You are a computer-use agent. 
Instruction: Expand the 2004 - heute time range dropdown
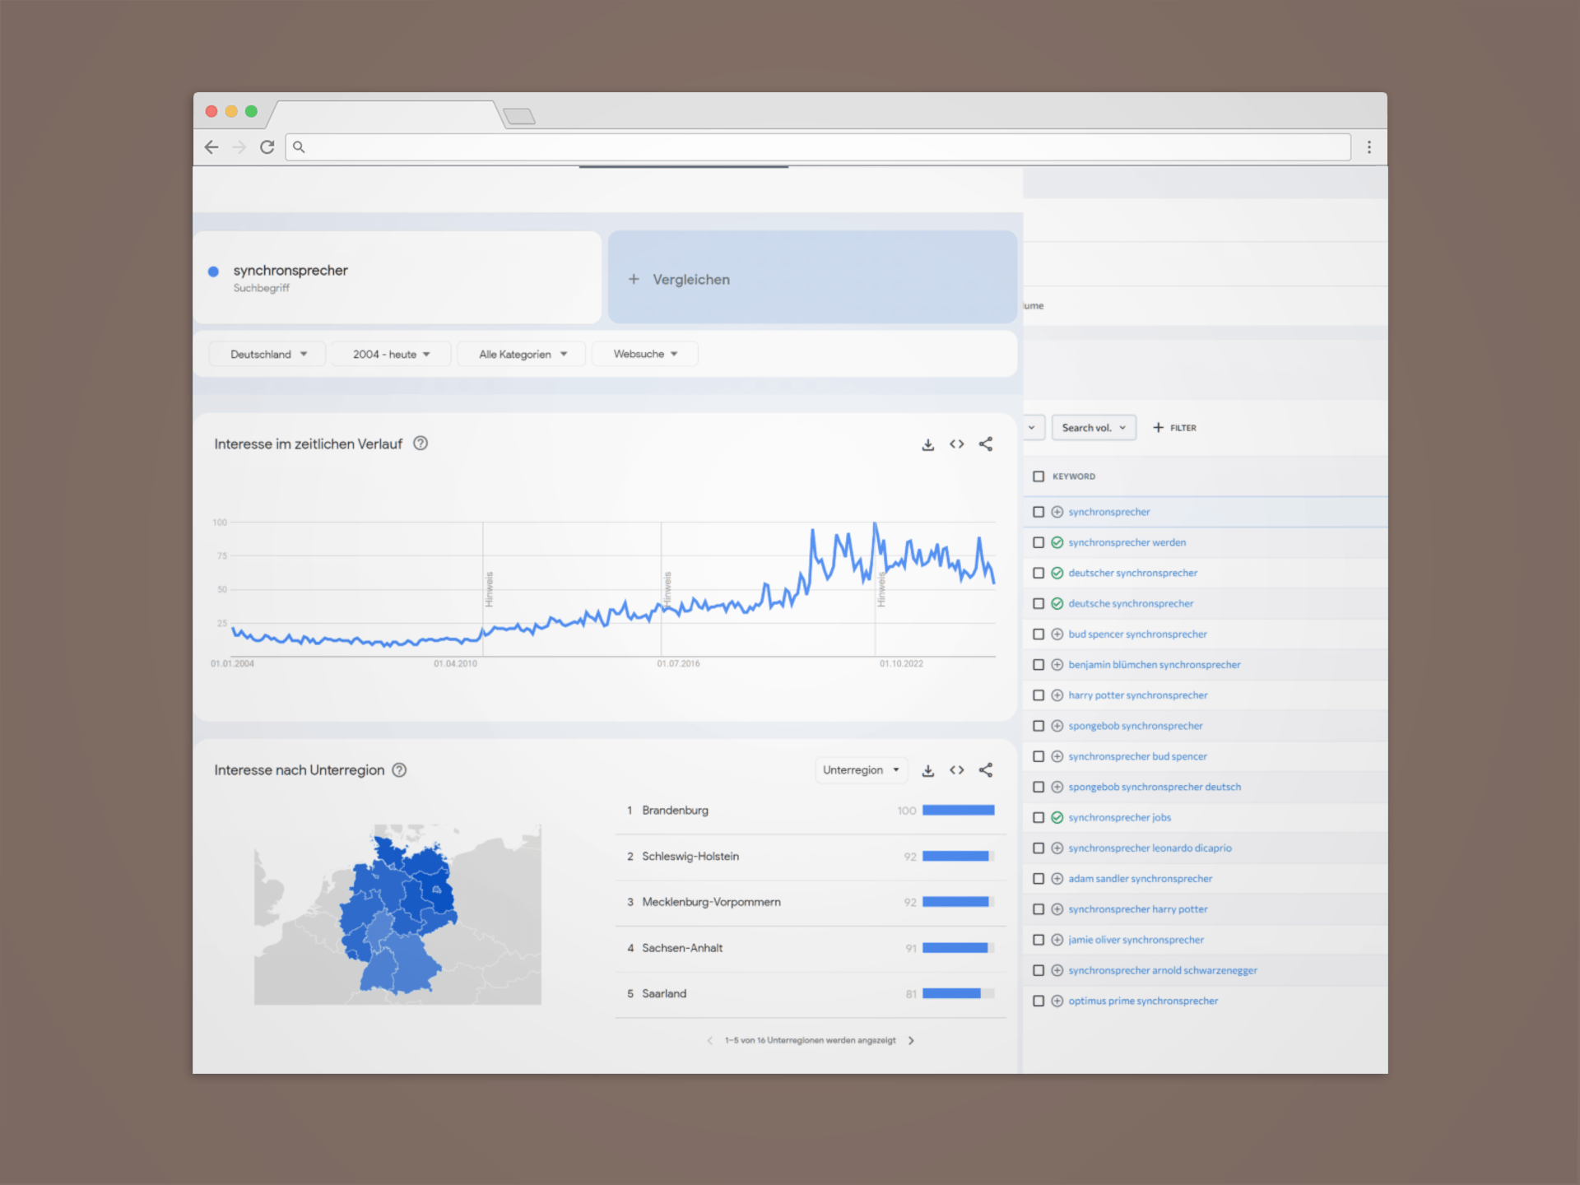click(391, 355)
